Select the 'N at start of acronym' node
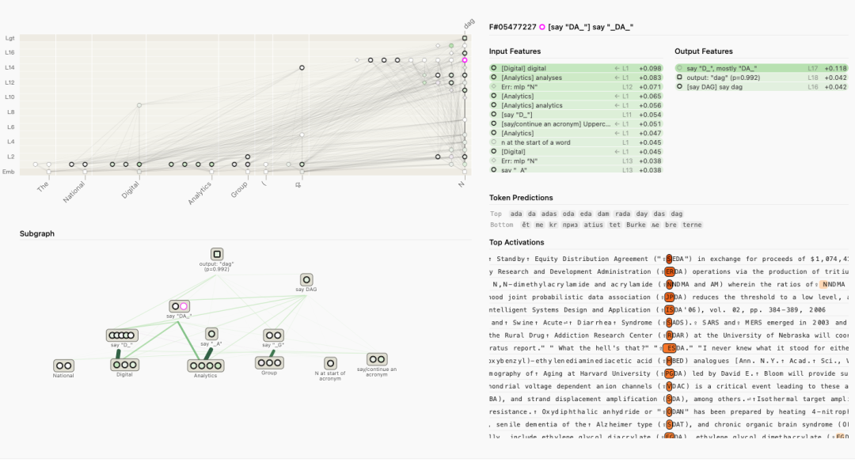This screenshot has height=466, width=855. coord(330,363)
